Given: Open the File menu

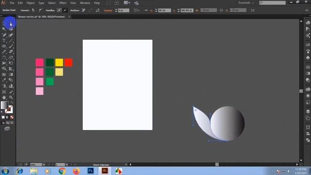Looking at the screenshot, I should click(x=12, y=3).
